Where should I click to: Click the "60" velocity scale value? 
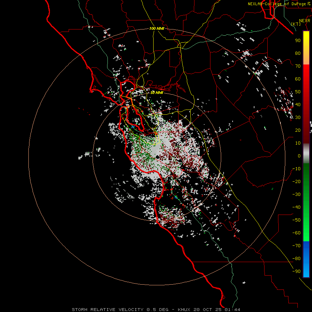298,79
